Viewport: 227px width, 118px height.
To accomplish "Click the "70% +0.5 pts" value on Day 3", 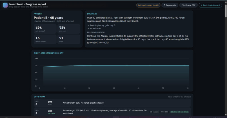I will pos(51,112).
